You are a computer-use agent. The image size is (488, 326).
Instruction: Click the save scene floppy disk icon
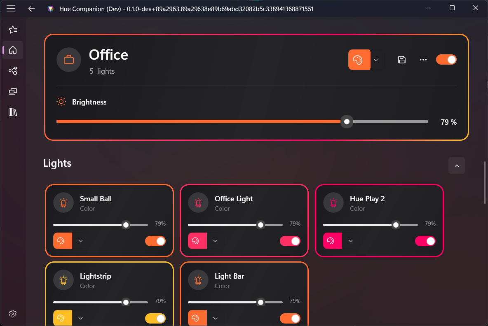(402, 60)
